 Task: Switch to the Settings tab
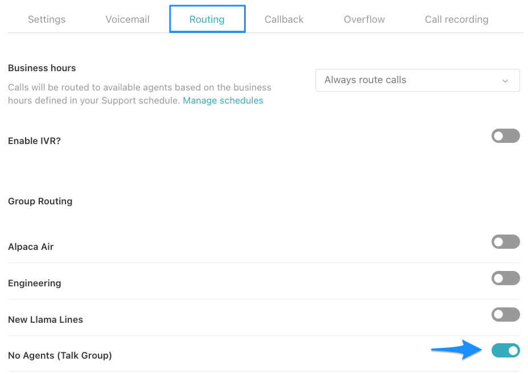[47, 19]
